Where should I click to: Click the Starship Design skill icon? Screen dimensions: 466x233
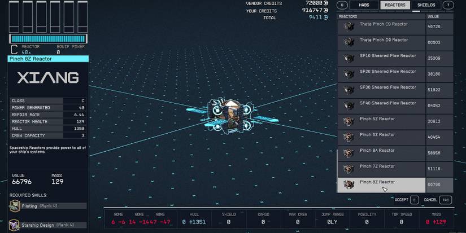pyautogui.click(x=15, y=225)
